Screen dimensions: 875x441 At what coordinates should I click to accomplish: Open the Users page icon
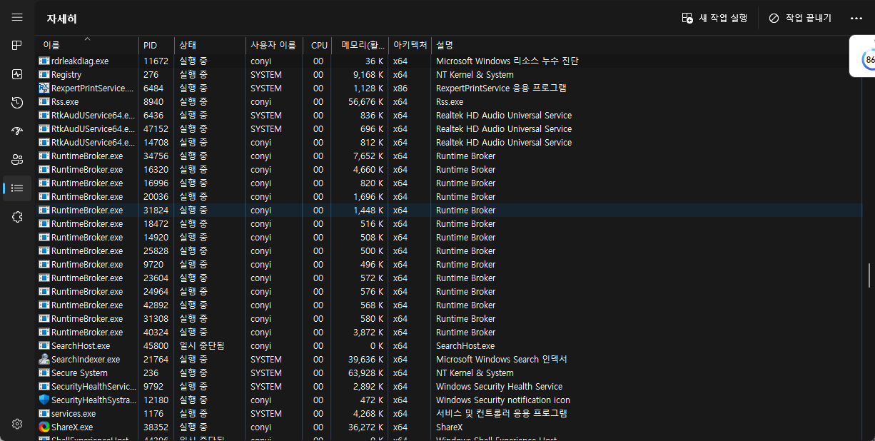[17, 160]
